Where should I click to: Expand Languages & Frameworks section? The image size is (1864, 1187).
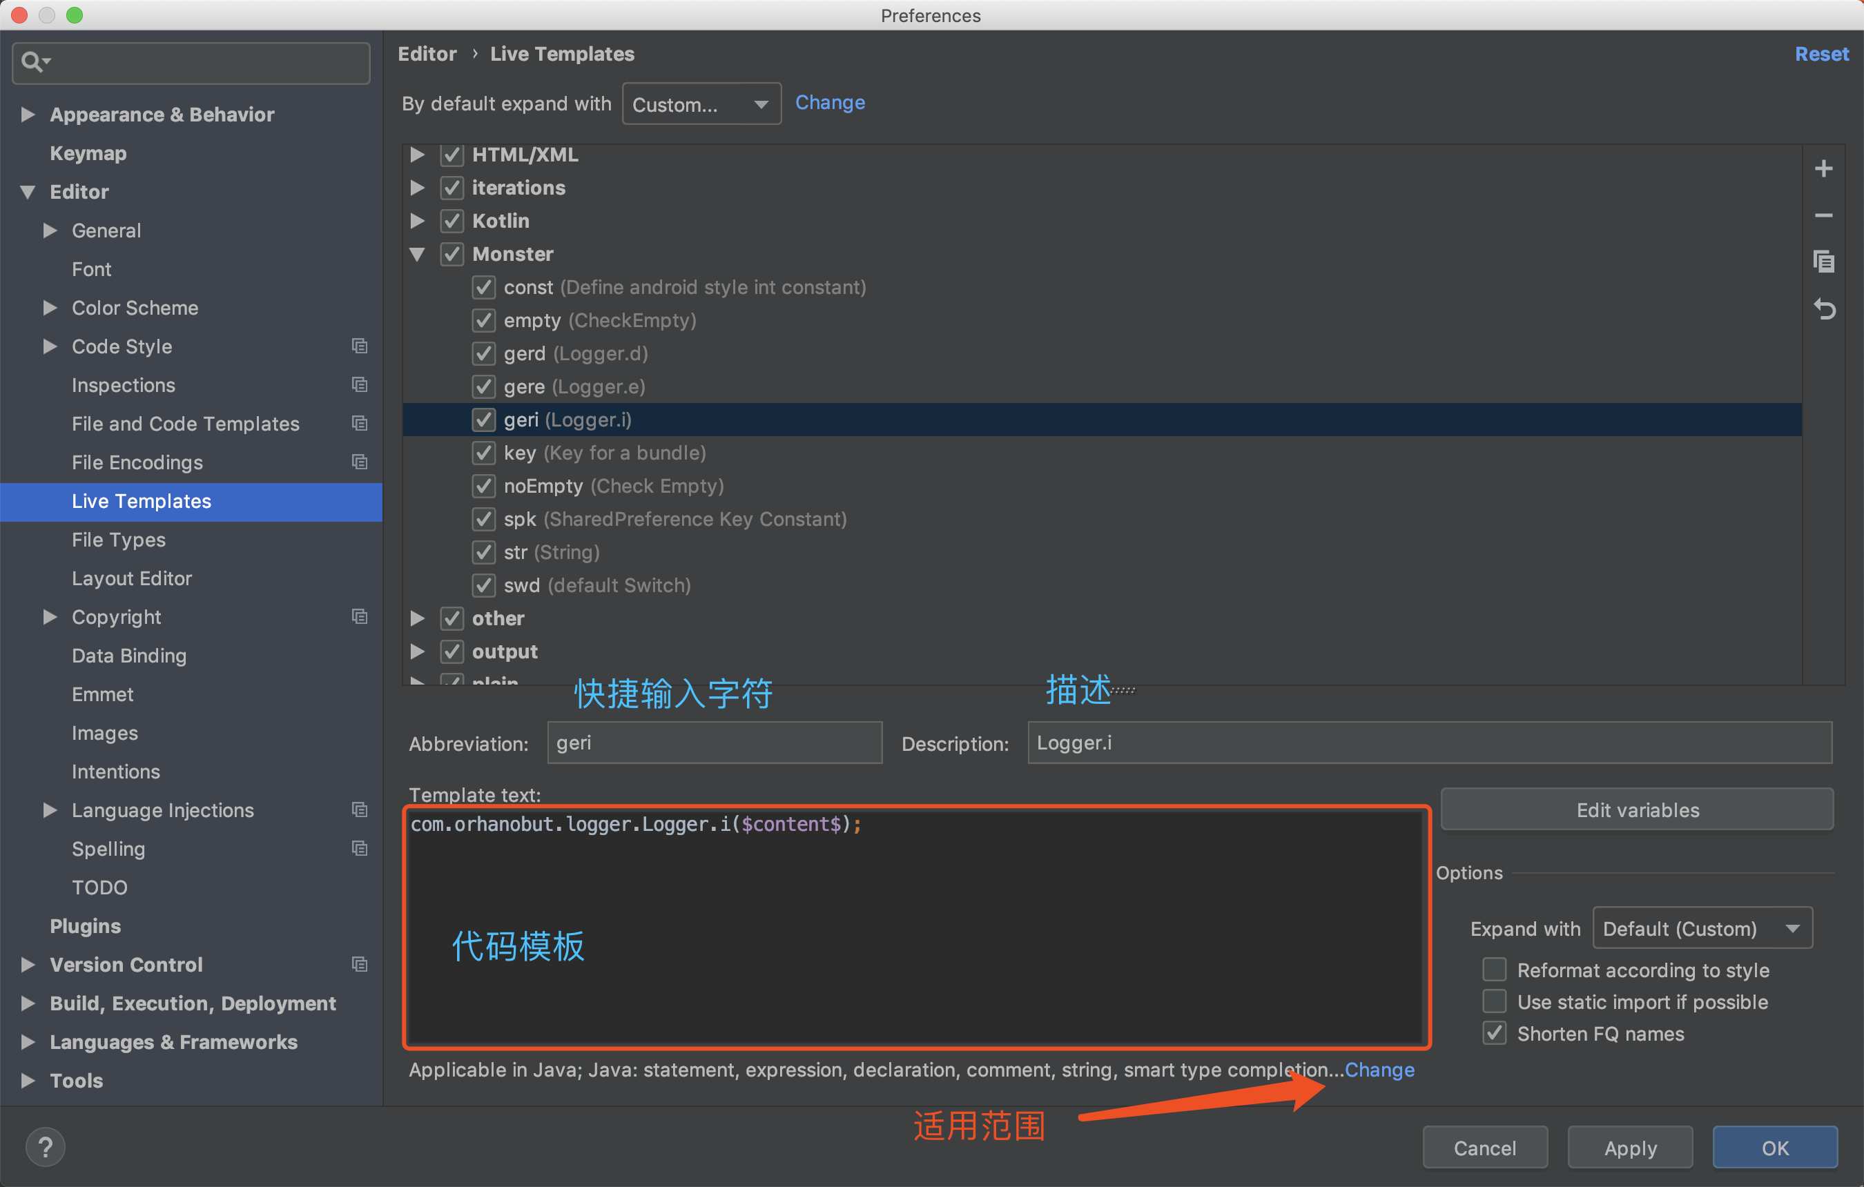[28, 1041]
